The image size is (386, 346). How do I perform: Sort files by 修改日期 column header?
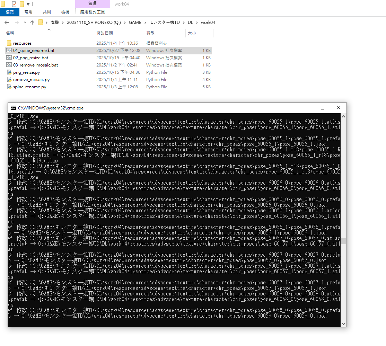pos(105,33)
